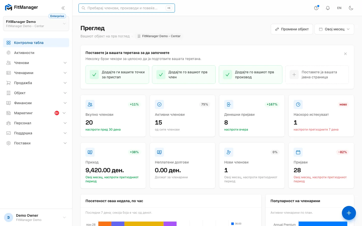Focus the Пребарај членови search field

click(127, 8)
